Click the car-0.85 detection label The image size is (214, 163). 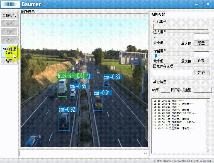pyautogui.click(x=79, y=86)
